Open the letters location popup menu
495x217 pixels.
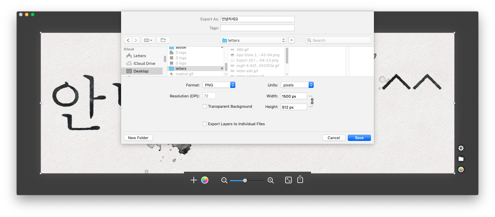[253, 40]
